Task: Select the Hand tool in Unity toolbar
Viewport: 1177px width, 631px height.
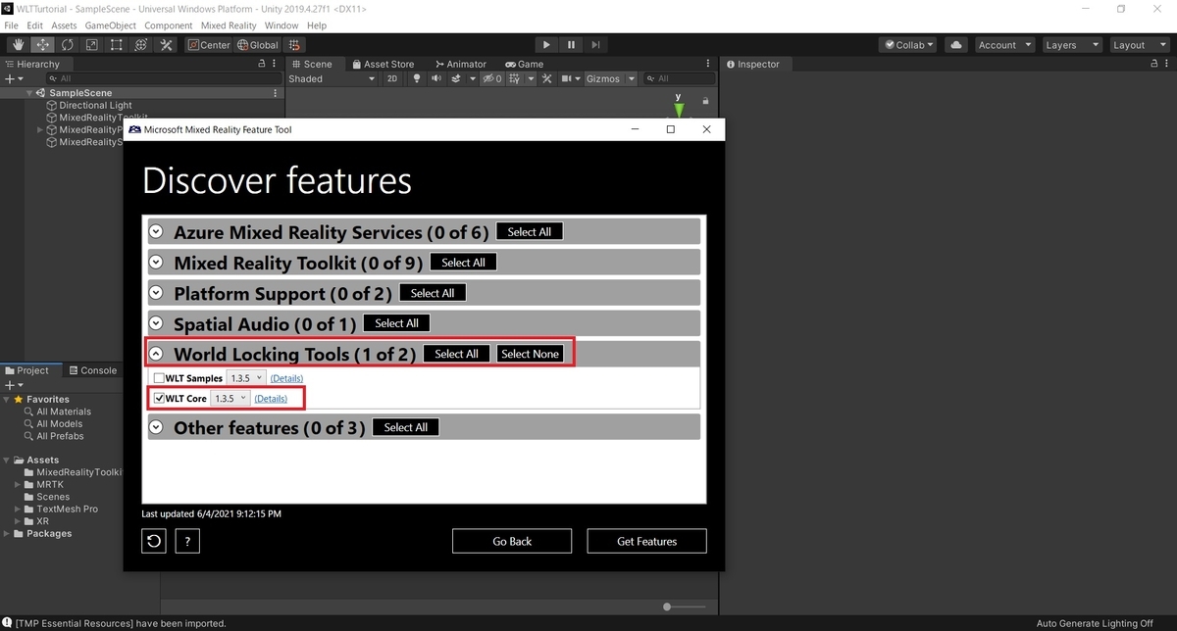Action: pos(18,45)
